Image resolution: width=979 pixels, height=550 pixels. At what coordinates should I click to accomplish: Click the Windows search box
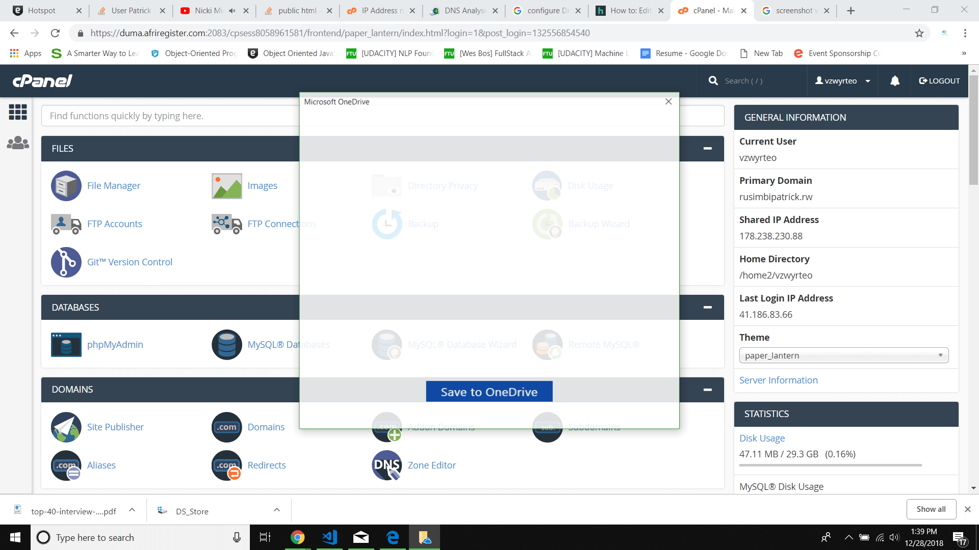click(140, 537)
